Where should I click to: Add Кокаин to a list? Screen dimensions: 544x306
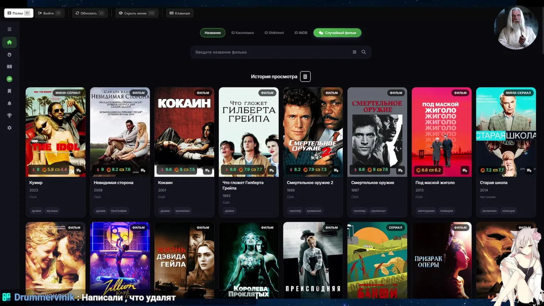click(207, 170)
